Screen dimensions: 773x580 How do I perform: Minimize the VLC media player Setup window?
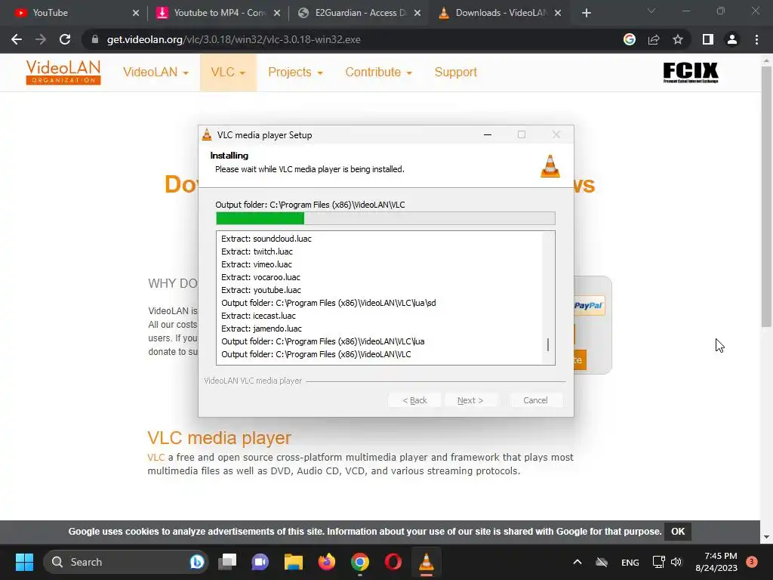(x=488, y=134)
